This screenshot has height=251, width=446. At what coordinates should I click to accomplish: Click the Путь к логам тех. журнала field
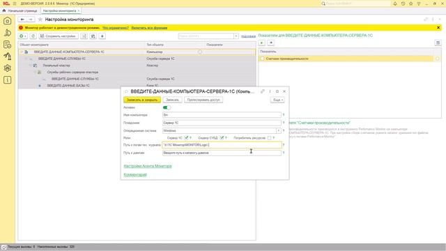tap(222, 145)
